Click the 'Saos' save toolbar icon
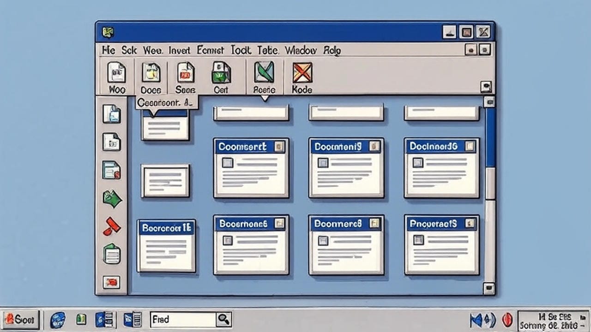Viewport: 591px width, 332px height. (185, 73)
